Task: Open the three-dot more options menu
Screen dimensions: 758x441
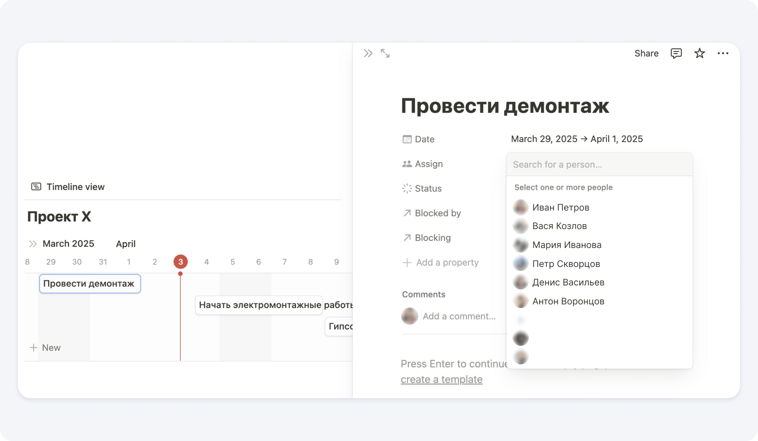Action: coord(723,54)
